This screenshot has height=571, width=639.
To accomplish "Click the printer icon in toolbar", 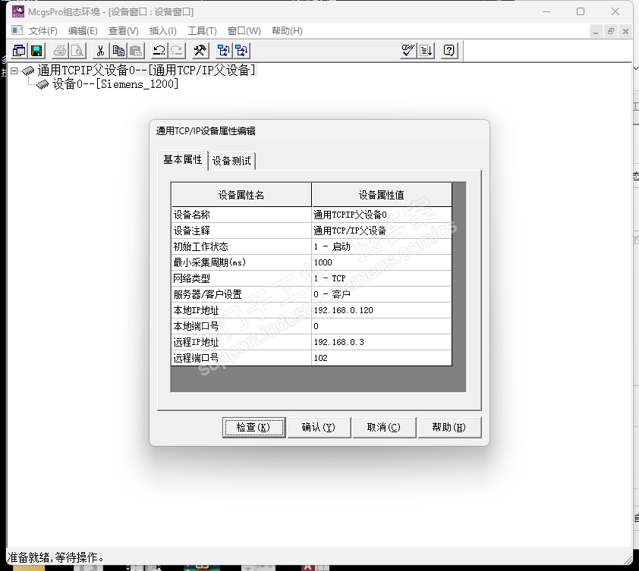I will click(x=60, y=51).
